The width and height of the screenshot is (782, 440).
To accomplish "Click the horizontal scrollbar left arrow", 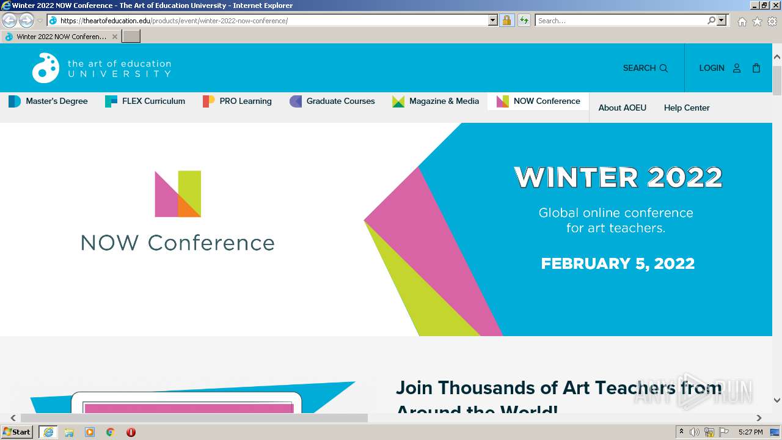I will [13, 418].
